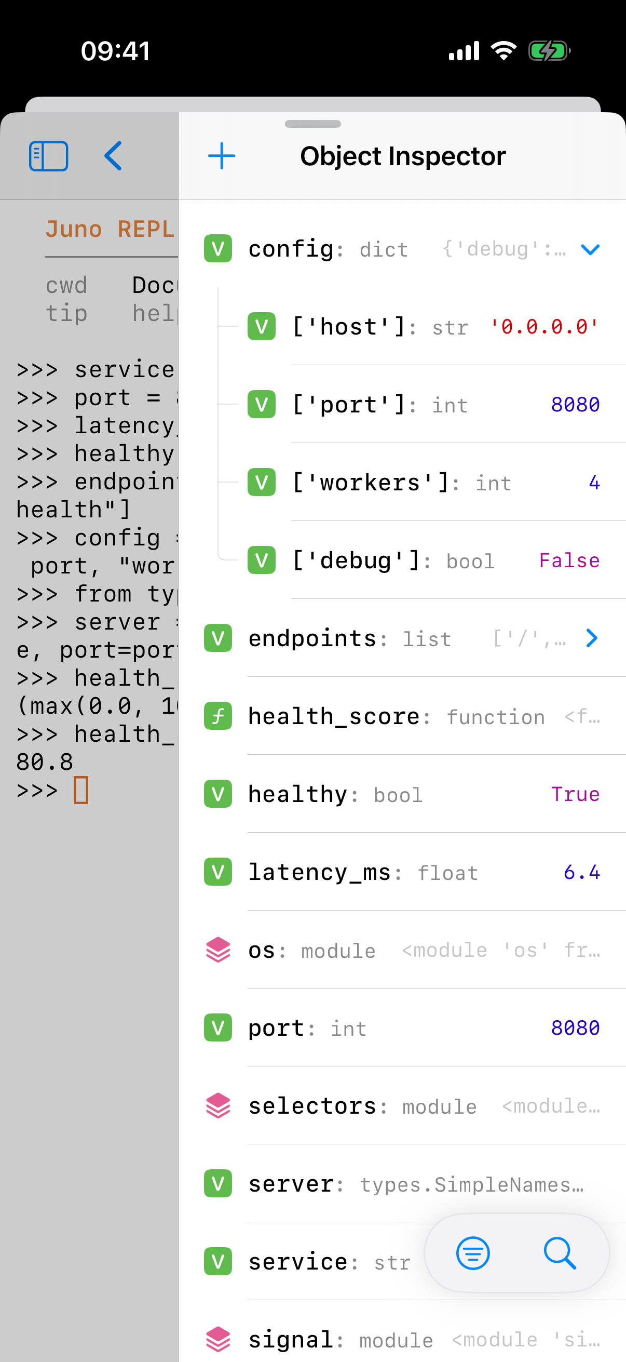Tap the cwd label in REPL header
Image resolution: width=626 pixels, height=1362 pixels.
click(x=66, y=286)
